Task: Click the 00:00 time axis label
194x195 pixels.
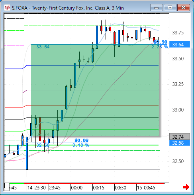Action: click(x=77, y=188)
